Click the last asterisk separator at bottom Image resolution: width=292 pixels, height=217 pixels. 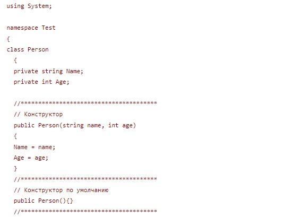click(x=85, y=211)
